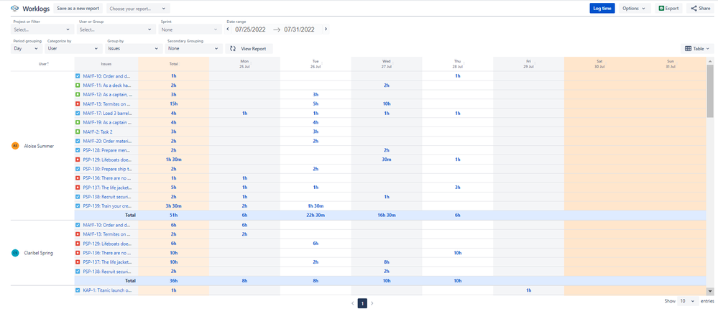Click the 22h 30m Tuesday total
This screenshot has height=314, width=718.
tap(316, 215)
